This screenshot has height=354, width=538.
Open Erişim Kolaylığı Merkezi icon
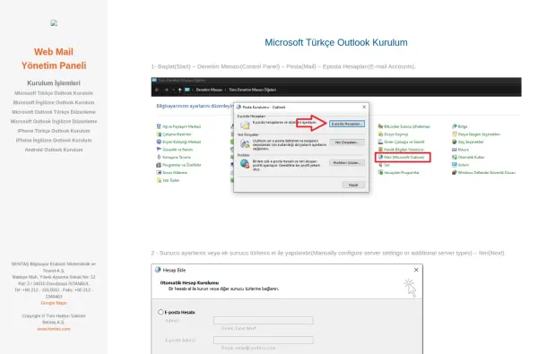pyautogui.click(x=159, y=142)
